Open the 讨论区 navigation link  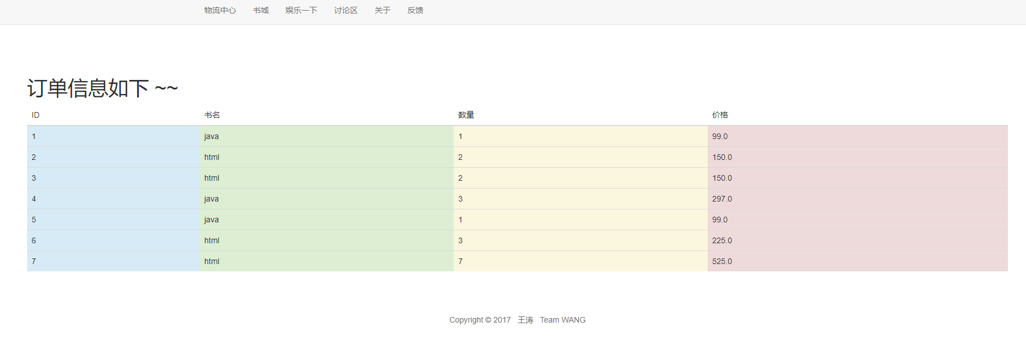346,10
